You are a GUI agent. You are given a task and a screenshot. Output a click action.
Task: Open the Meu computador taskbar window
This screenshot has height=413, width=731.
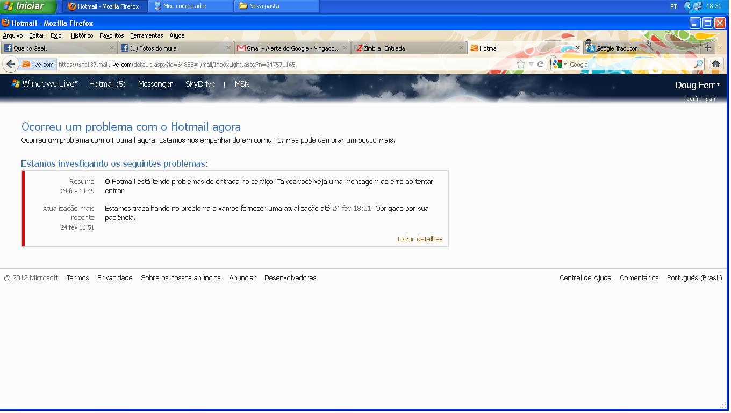pos(191,6)
